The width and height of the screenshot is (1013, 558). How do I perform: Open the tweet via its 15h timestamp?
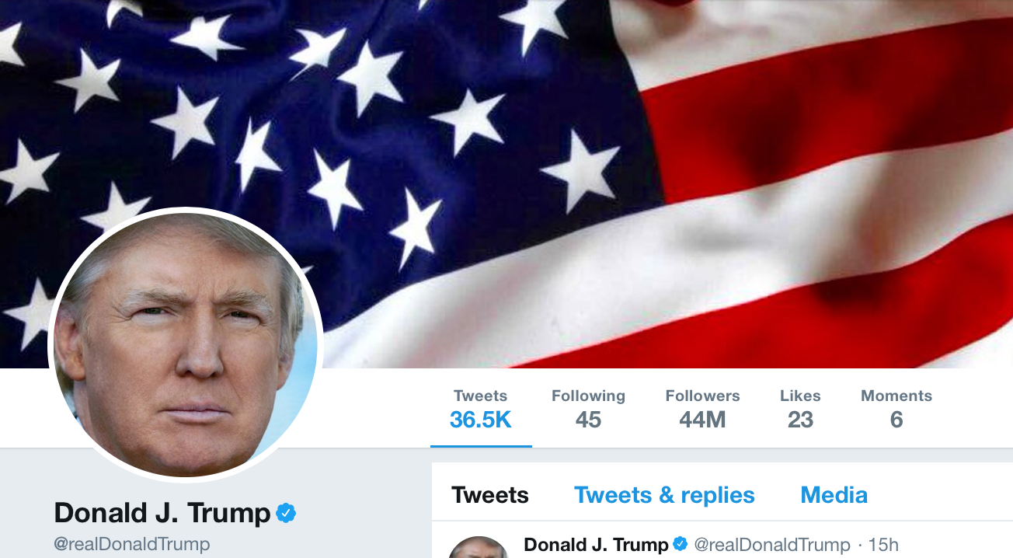pyautogui.click(x=883, y=545)
